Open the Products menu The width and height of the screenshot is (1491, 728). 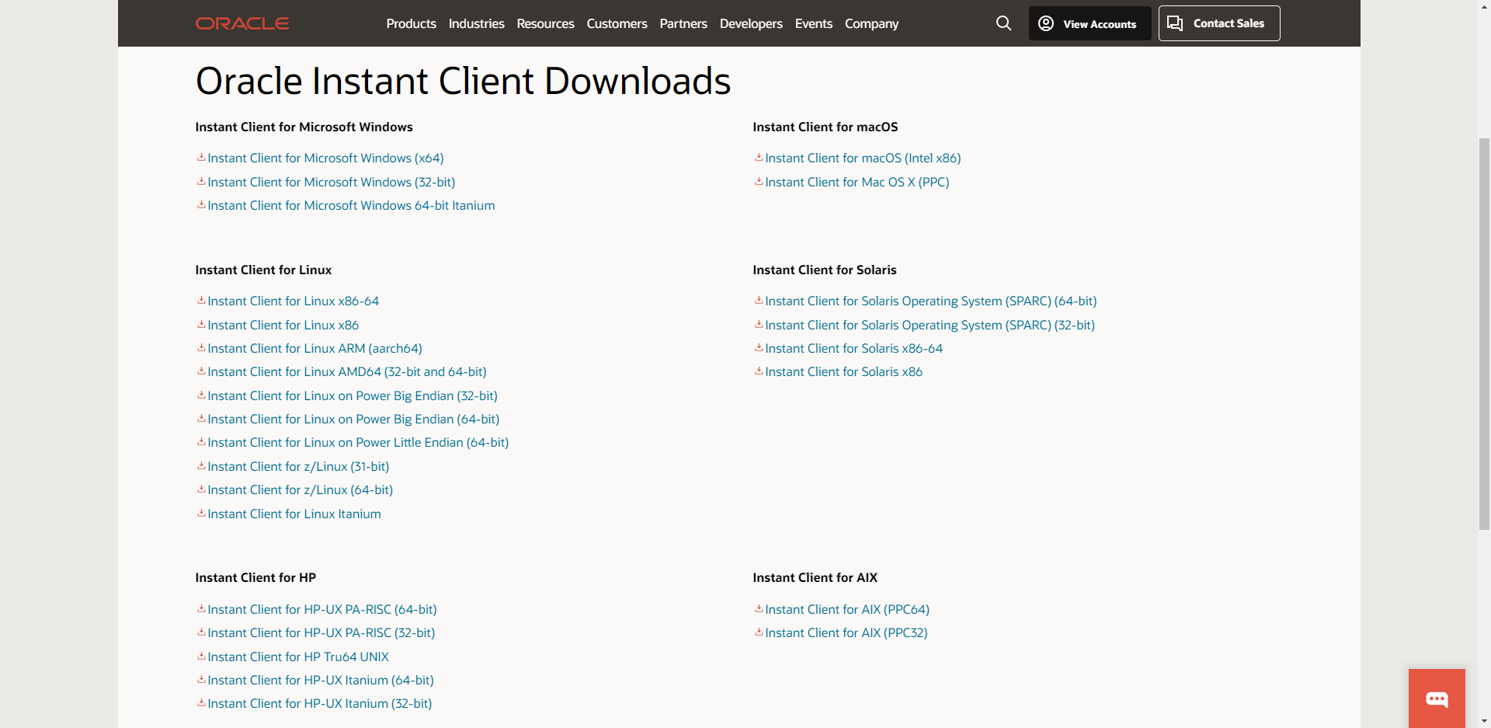pos(411,23)
